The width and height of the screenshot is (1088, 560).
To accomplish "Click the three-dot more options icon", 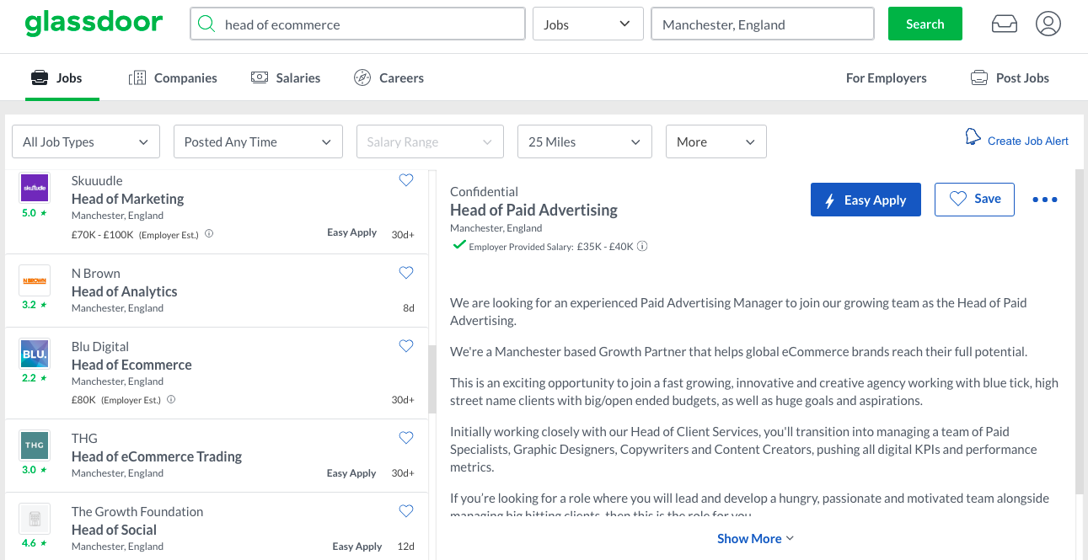I will click(x=1044, y=200).
